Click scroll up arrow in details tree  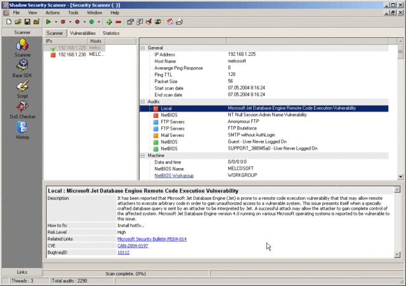[400, 41]
